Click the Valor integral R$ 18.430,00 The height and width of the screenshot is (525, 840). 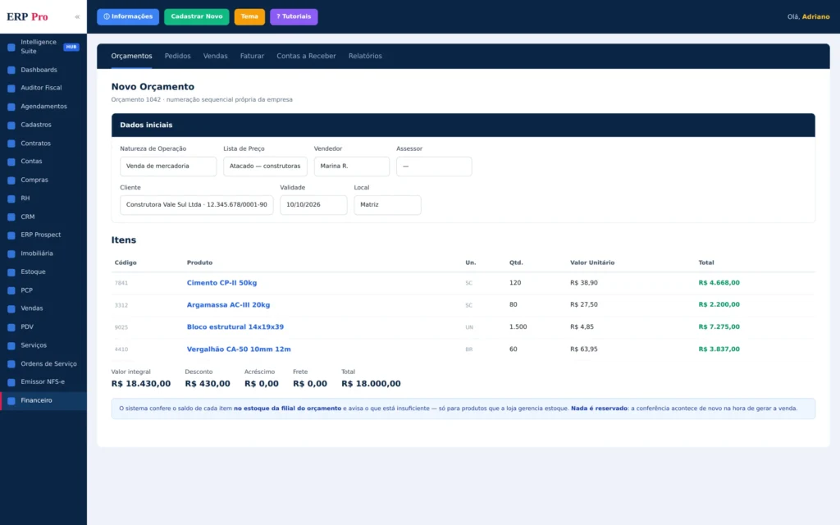[x=141, y=384]
